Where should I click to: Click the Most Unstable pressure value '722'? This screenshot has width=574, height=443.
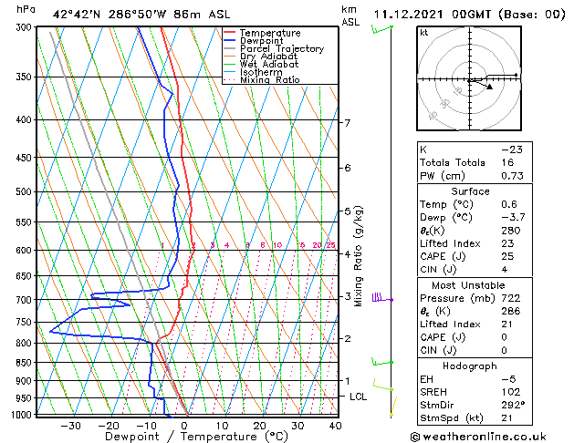point(511,298)
